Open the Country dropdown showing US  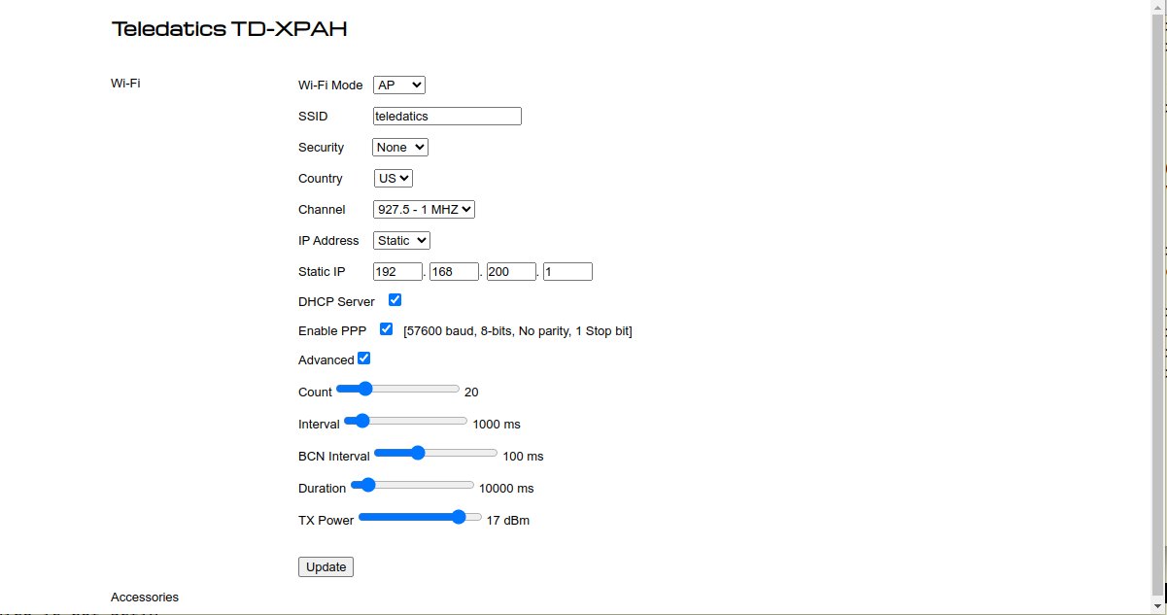(394, 179)
